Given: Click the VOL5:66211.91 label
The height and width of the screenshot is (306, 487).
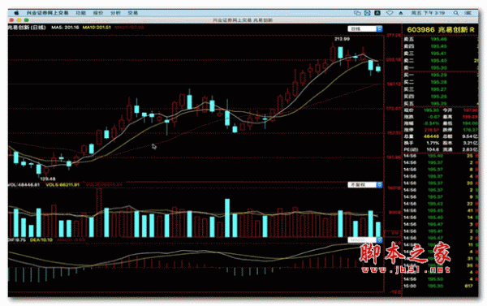Looking at the screenshot, I should tap(62, 185).
